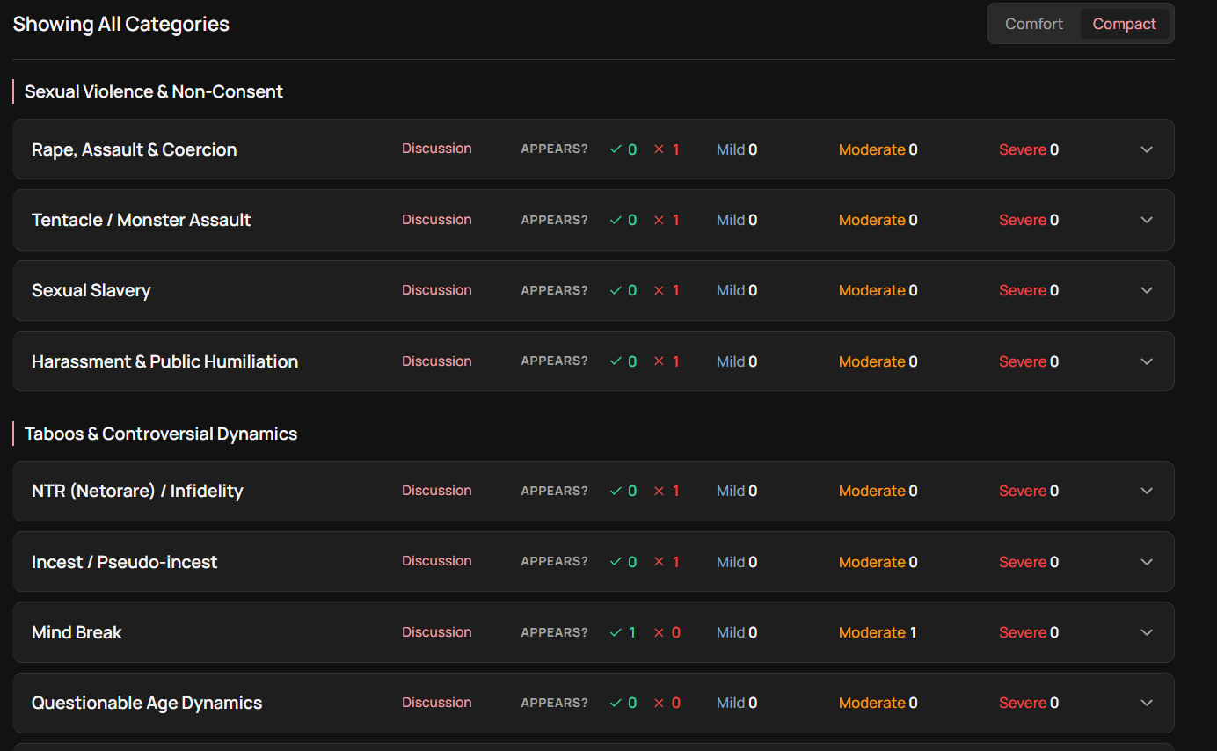Switch to Comfort view mode
1217x751 pixels.
tap(1034, 24)
